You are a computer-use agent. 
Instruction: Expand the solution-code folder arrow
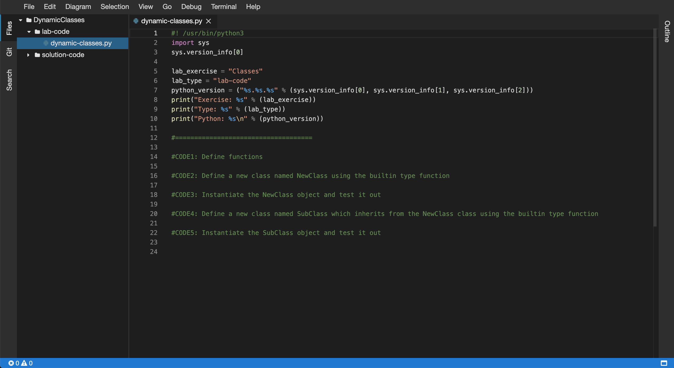coord(28,55)
